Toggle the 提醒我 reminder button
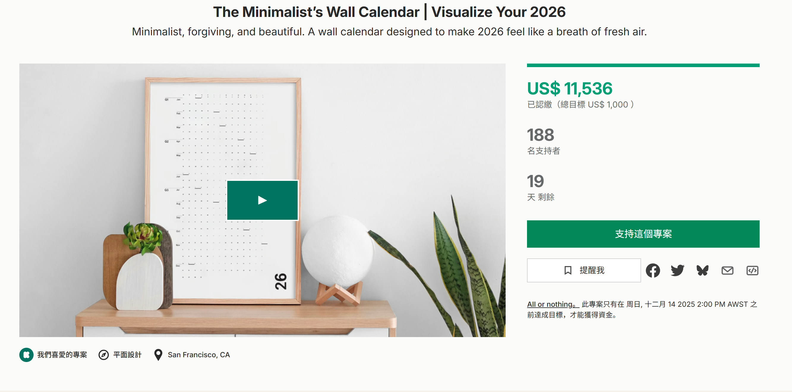The image size is (792, 392). click(x=583, y=270)
